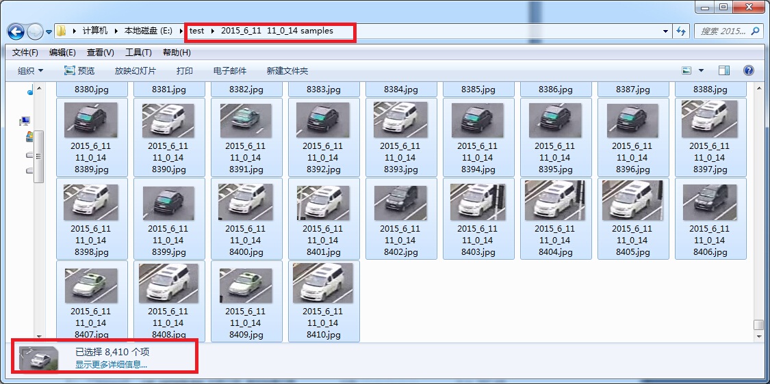The height and width of the screenshot is (384, 770).
Task: Select thumbnail of 8394.jpg
Action: (478, 120)
